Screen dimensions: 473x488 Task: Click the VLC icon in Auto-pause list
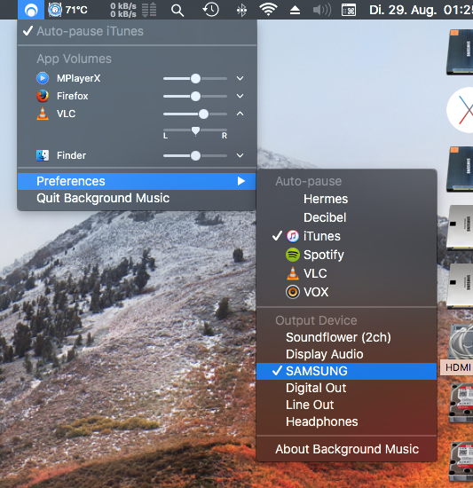293,273
